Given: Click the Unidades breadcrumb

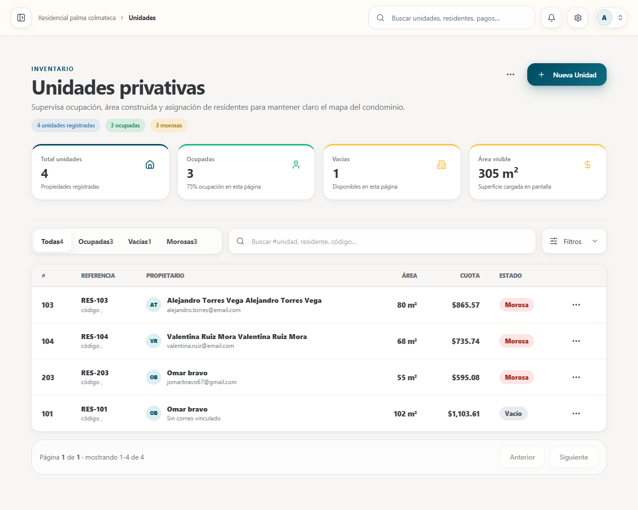Looking at the screenshot, I should coord(142,18).
